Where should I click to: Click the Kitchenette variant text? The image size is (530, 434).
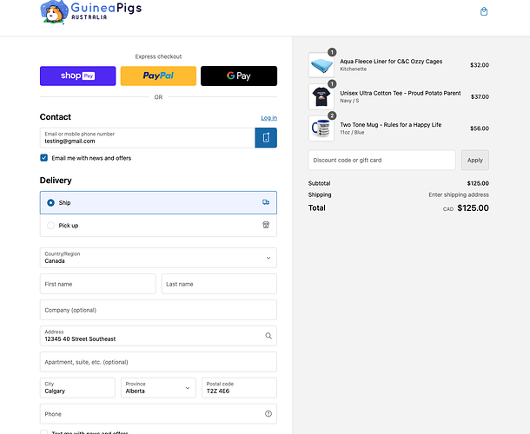click(x=354, y=69)
